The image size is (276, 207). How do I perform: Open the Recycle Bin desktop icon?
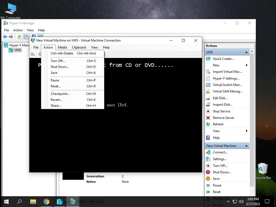263,171
